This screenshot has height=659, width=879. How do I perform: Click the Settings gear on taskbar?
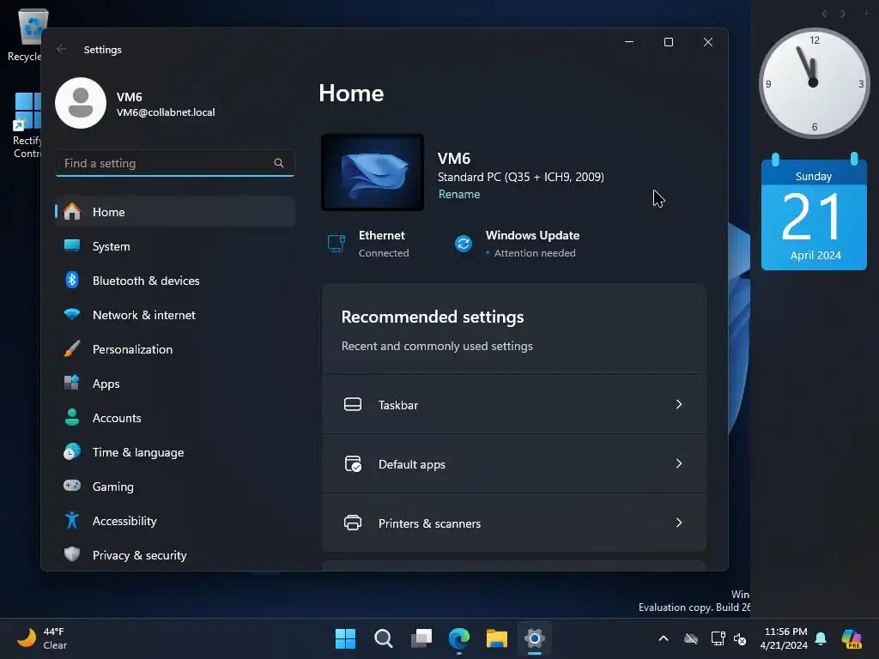coord(535,638)
